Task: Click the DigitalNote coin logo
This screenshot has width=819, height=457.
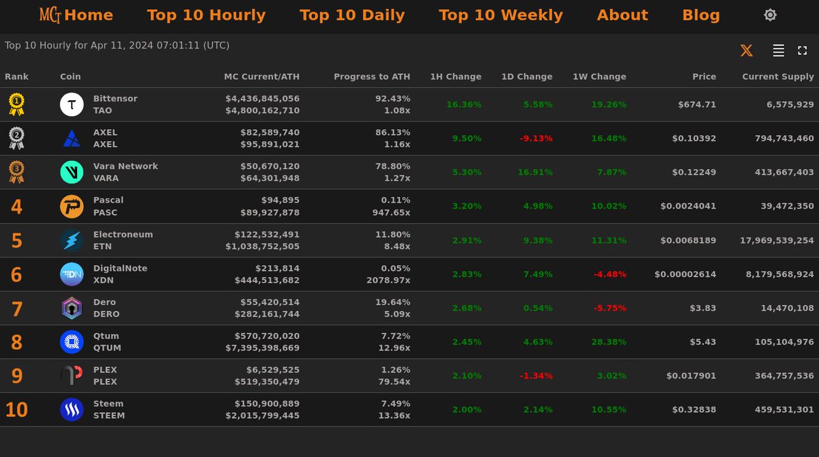Action: 72,274
